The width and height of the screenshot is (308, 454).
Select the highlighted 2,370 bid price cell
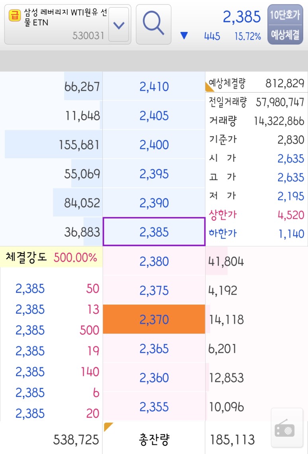click(x=153, y=319)
